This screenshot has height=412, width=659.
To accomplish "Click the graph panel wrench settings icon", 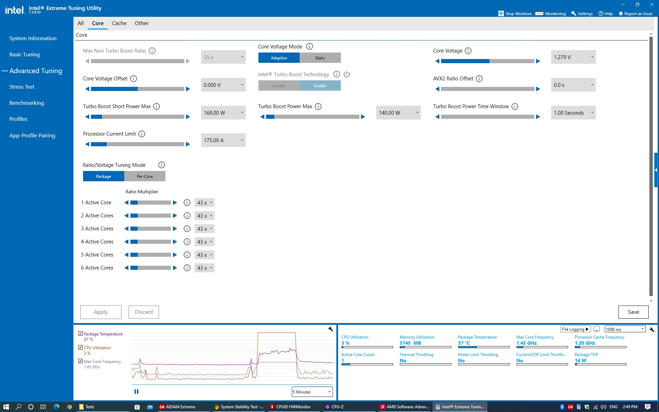I will coord(330,329).
